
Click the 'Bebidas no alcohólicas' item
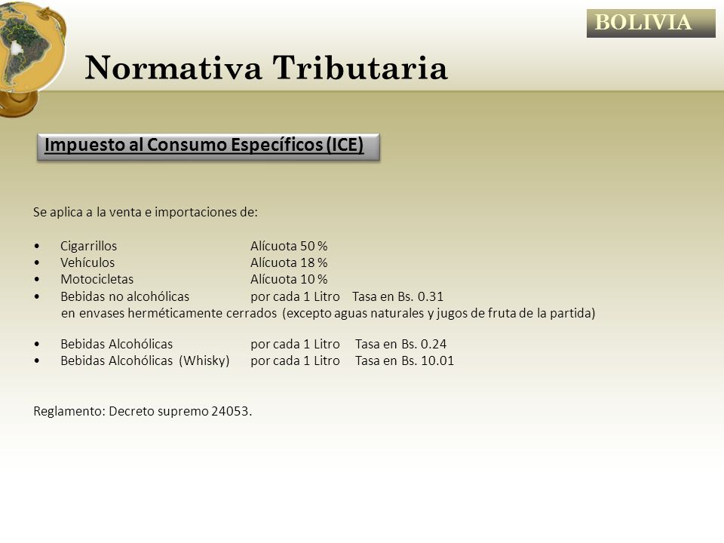(x=124, y=296)
